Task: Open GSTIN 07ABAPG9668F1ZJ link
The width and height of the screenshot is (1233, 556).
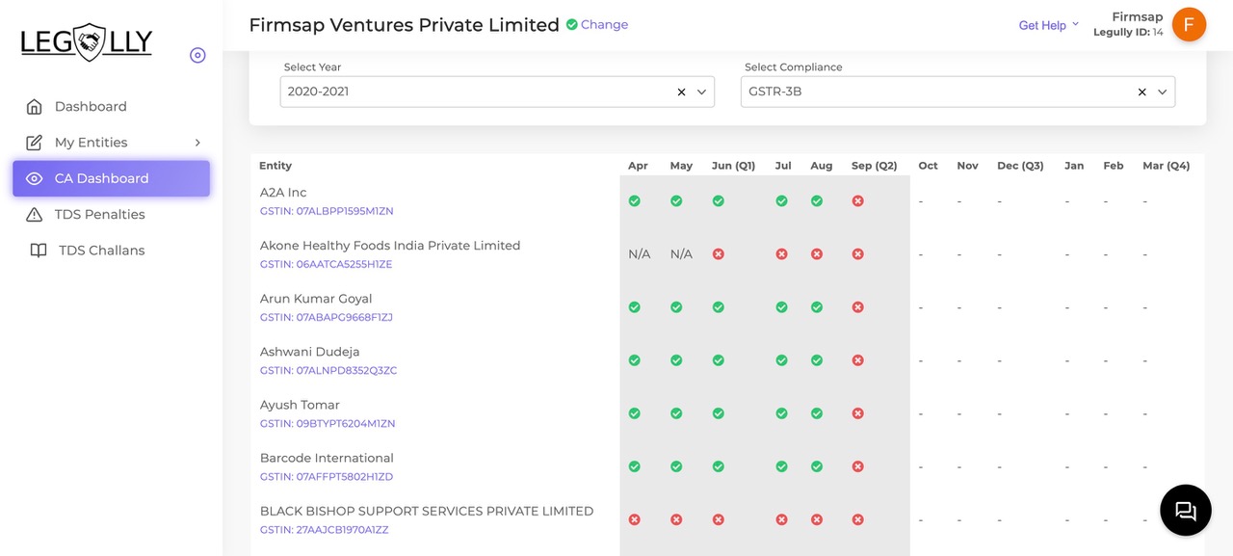Action: coord(326,317)
